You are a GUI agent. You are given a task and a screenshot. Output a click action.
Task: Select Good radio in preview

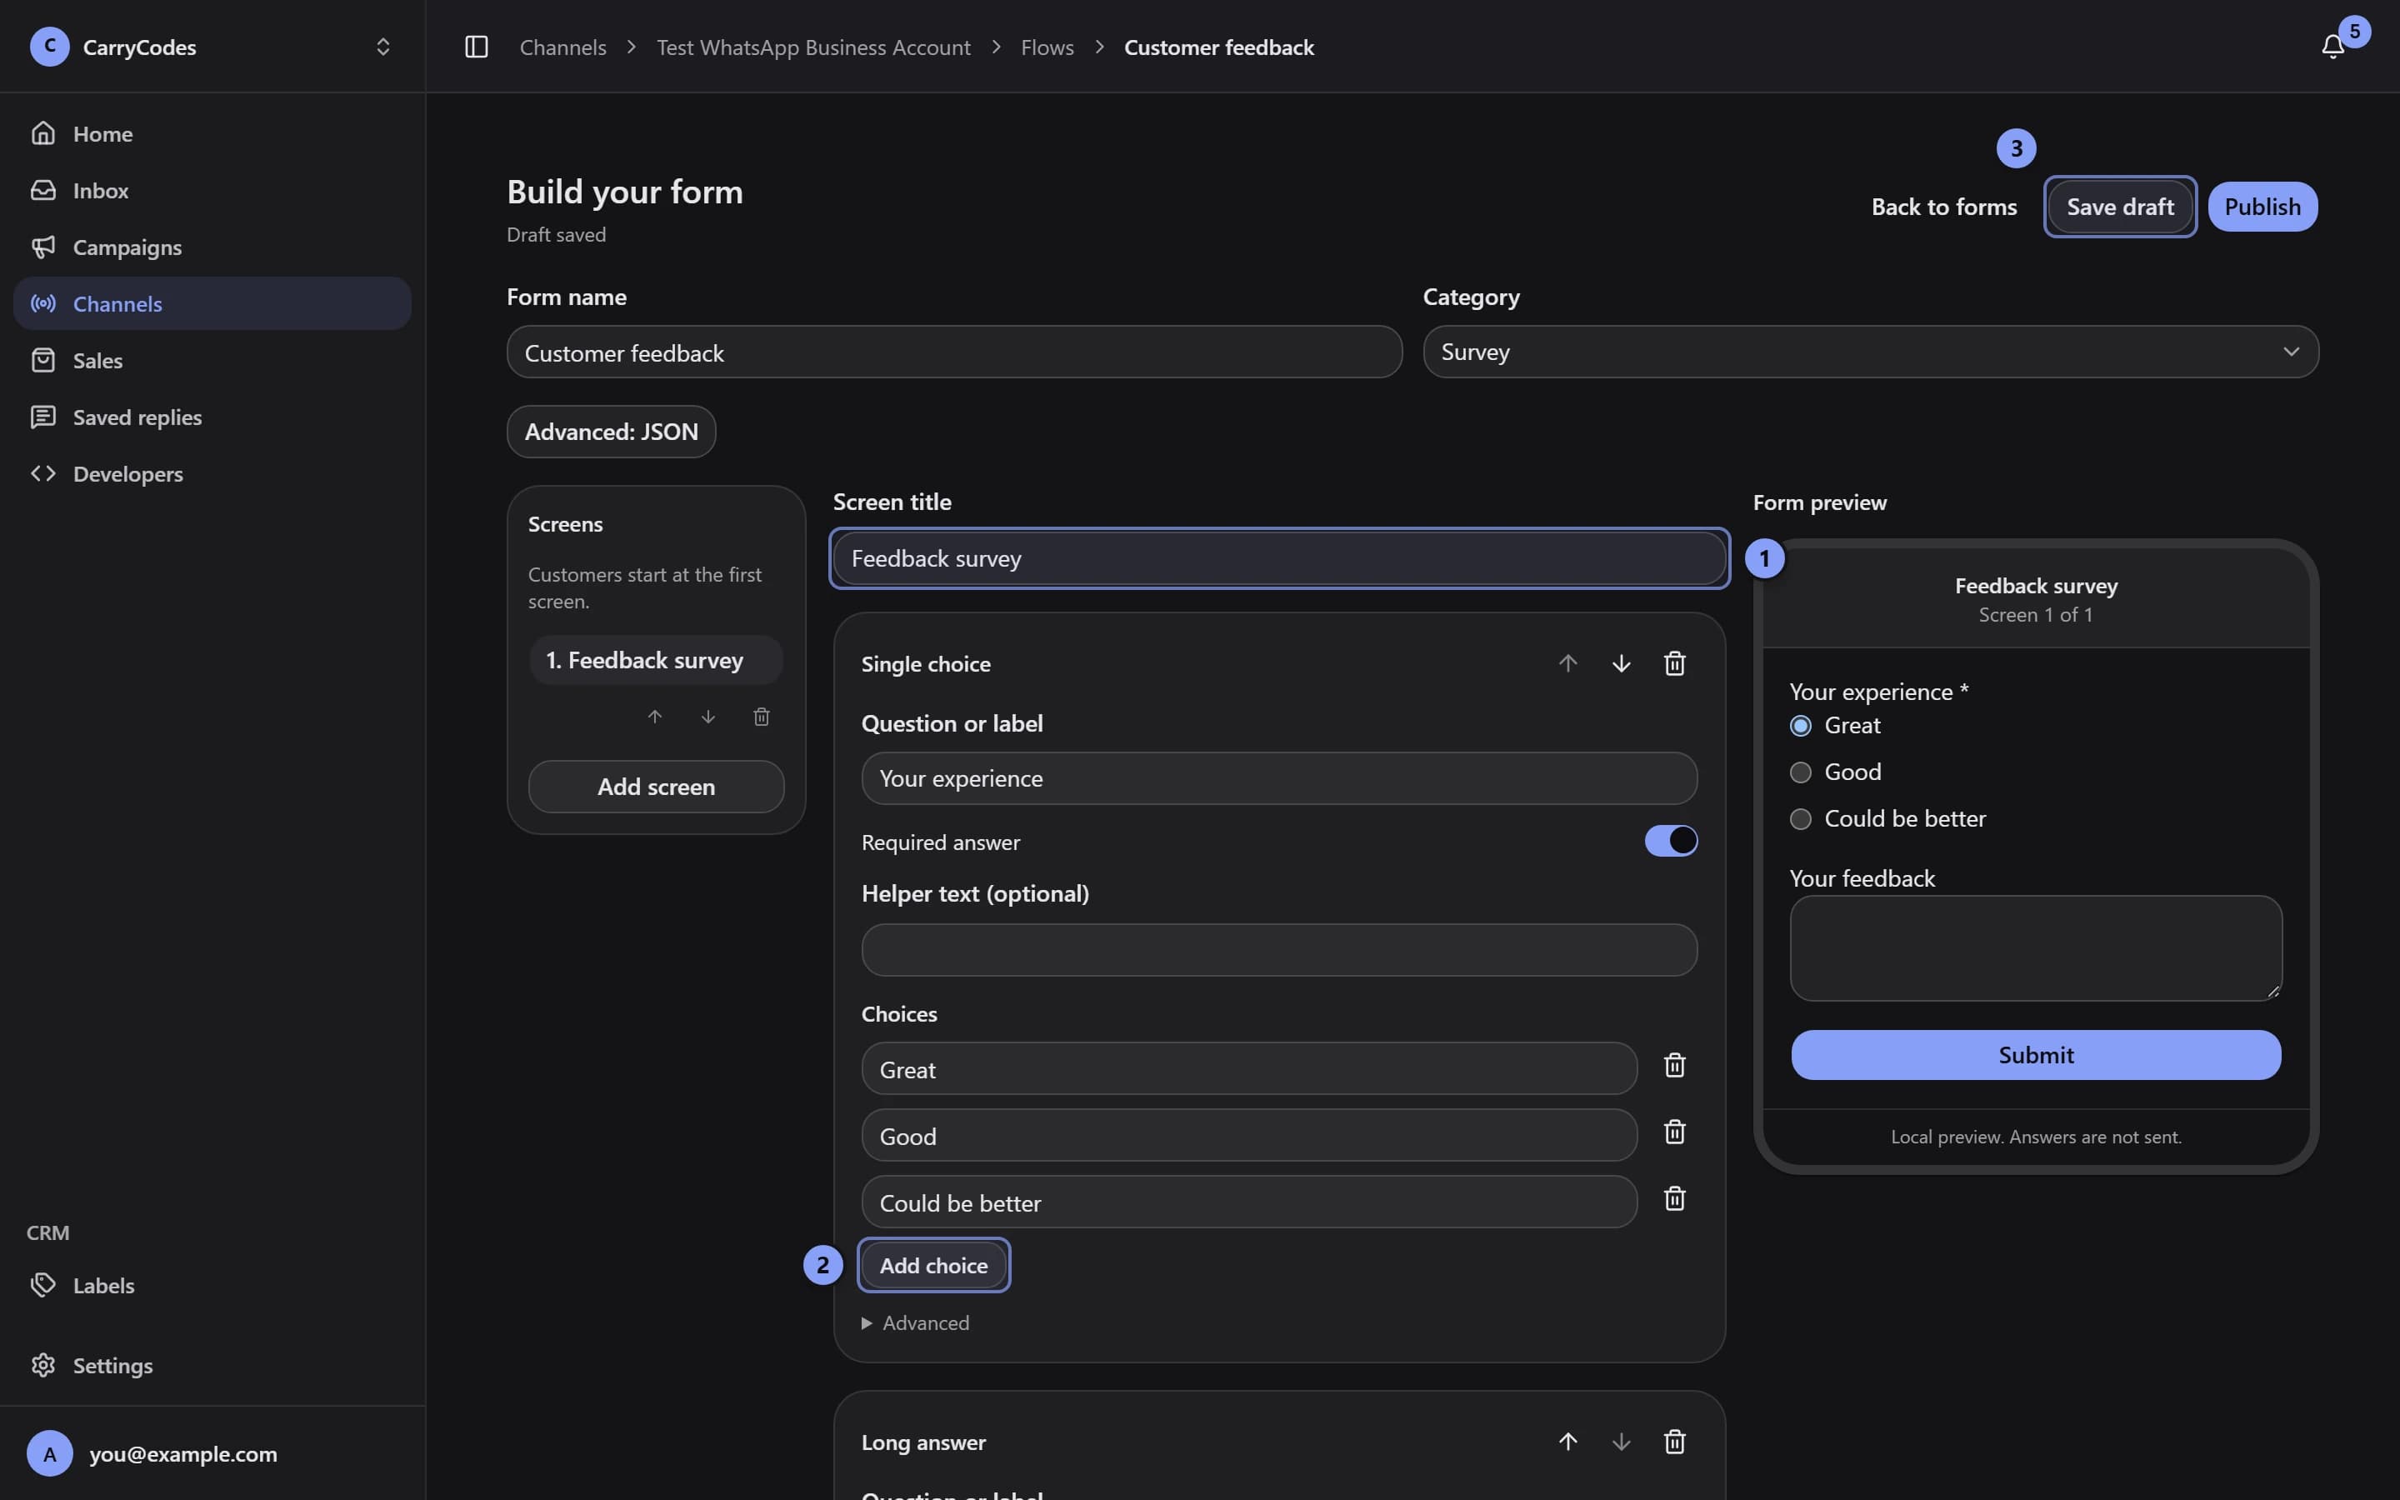tap(1800, 772)
